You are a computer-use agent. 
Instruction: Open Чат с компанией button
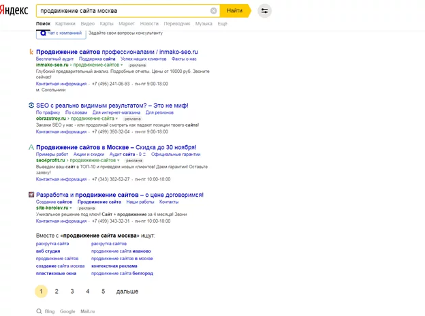(61, 34)
